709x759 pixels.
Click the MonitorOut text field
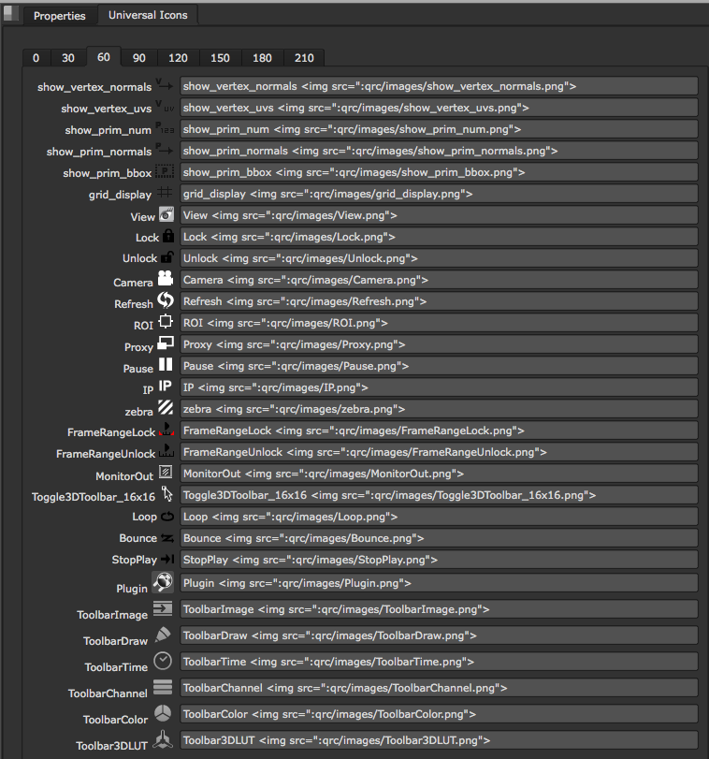click(x=439, y=474)
